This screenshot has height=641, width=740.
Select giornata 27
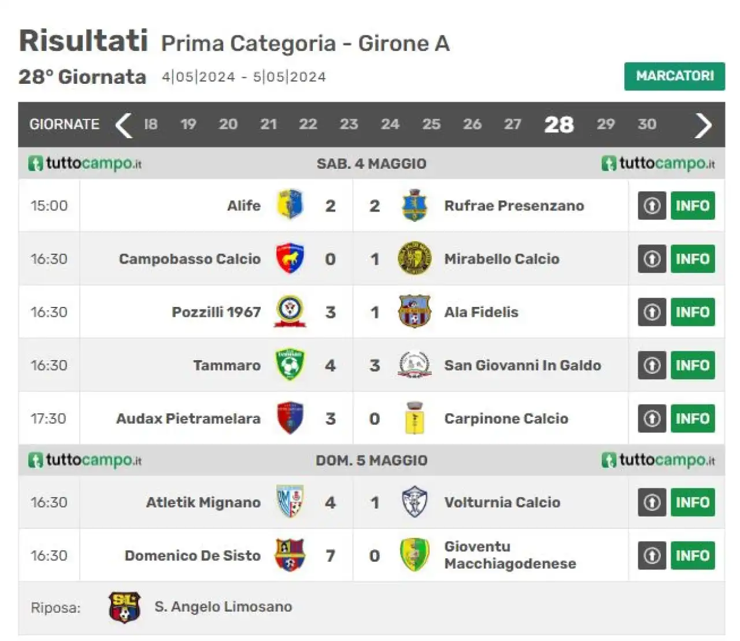[x=512, y=124]
